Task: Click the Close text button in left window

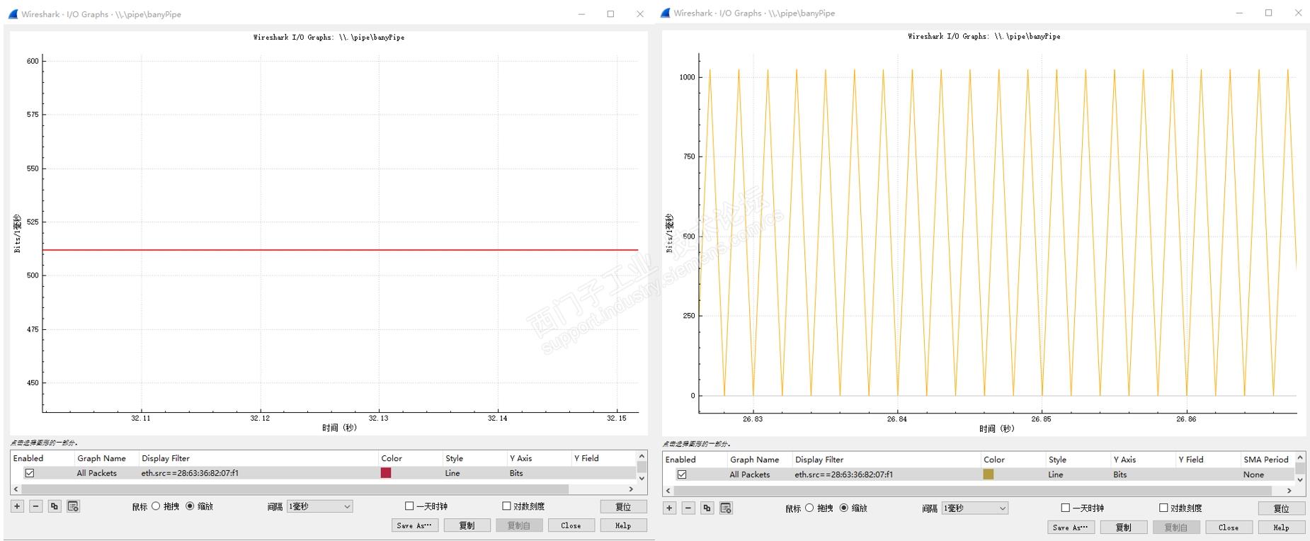Action: pyautogui.click(x=571, y=525)
